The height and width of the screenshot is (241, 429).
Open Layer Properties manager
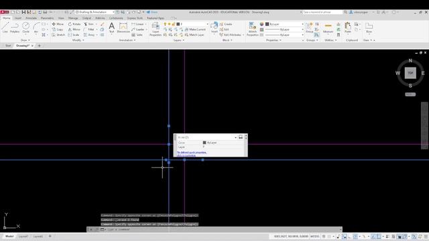tap(156, 29)
